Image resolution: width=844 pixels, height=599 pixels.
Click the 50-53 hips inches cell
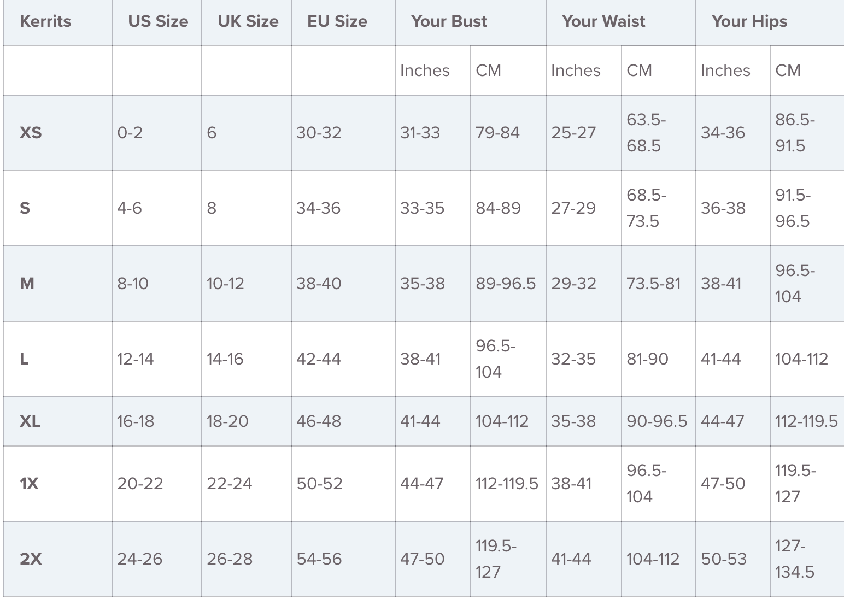click(724, 559)
